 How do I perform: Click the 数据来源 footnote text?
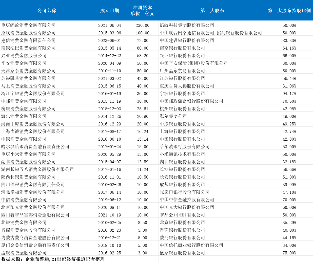(53, 259)
